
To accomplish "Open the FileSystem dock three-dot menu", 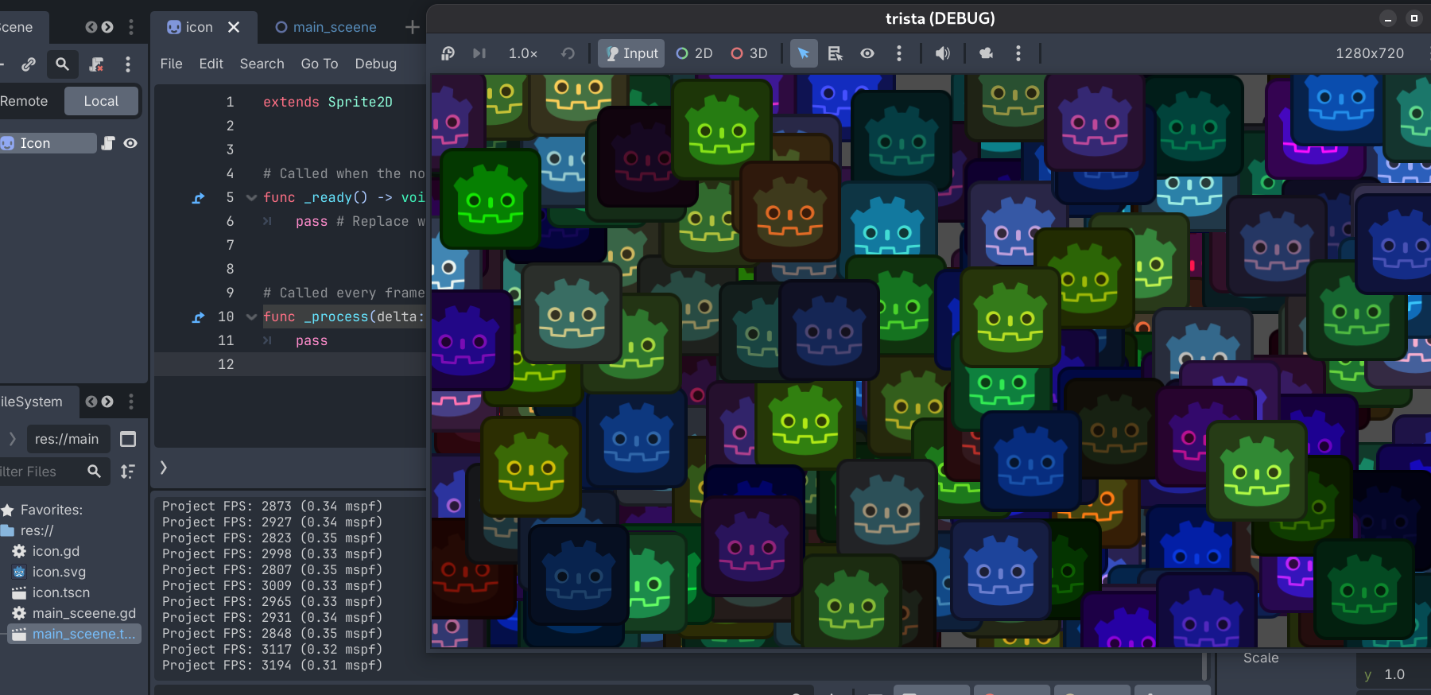I will click(131, 402).
